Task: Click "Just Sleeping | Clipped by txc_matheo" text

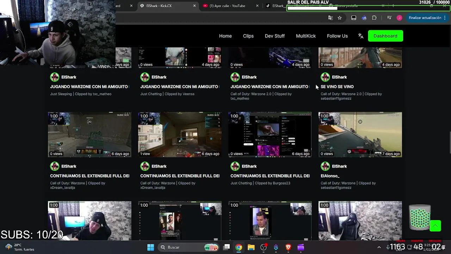Action: (81, 94)
